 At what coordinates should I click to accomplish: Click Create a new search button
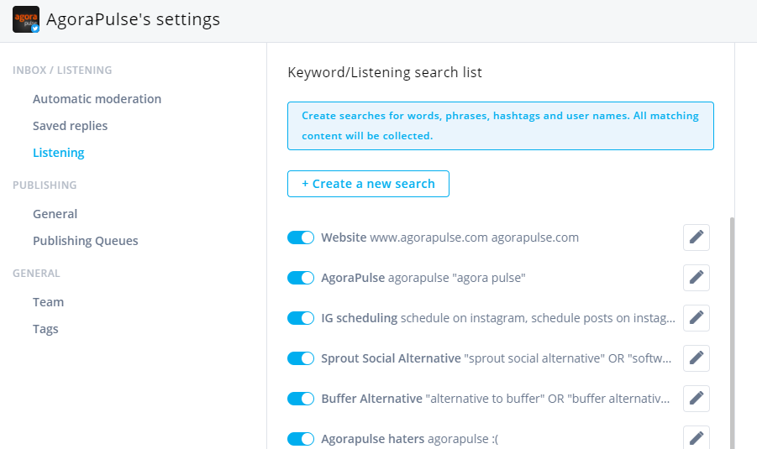click(x=368, y=184)
